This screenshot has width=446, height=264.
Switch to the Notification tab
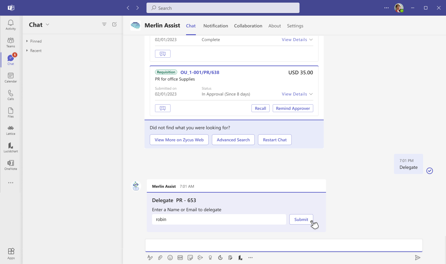215,26
